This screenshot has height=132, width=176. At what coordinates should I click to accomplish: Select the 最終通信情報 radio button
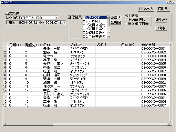point(126,23)
